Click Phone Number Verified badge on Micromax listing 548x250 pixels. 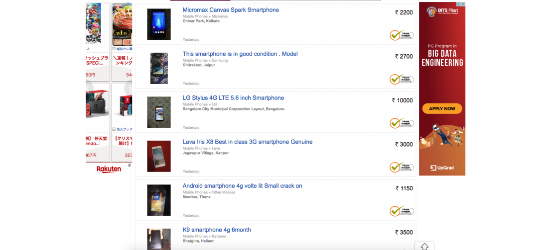(402, 35)
